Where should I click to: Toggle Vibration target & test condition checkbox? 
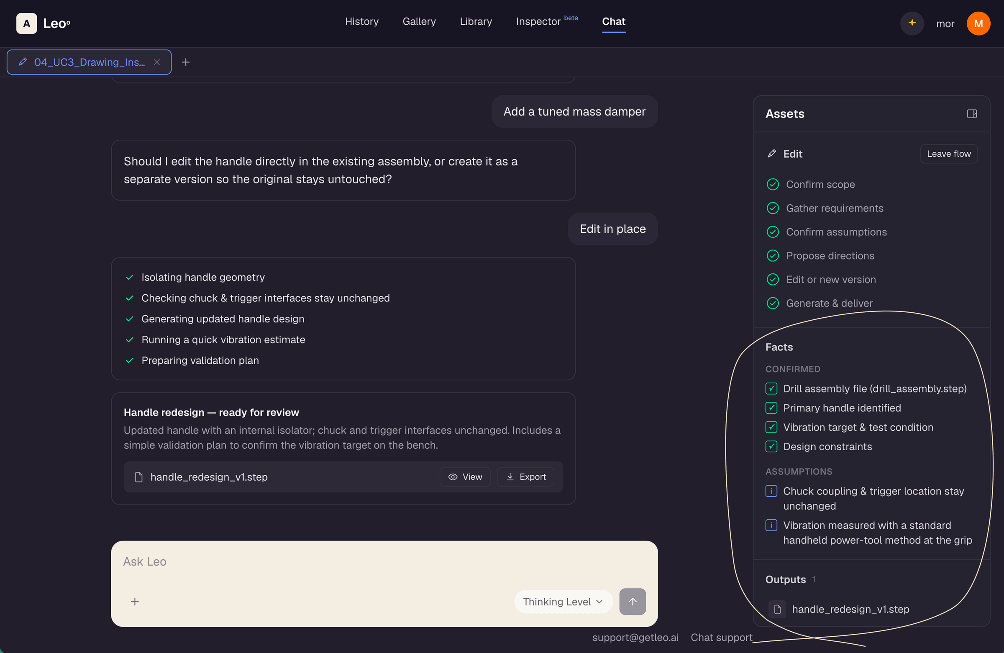coord(771,428)
